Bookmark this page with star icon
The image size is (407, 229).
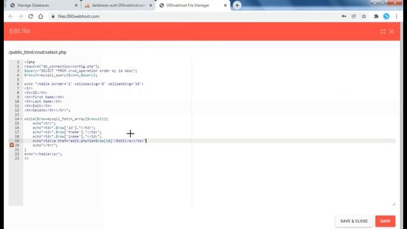click(x=364, y=17)
